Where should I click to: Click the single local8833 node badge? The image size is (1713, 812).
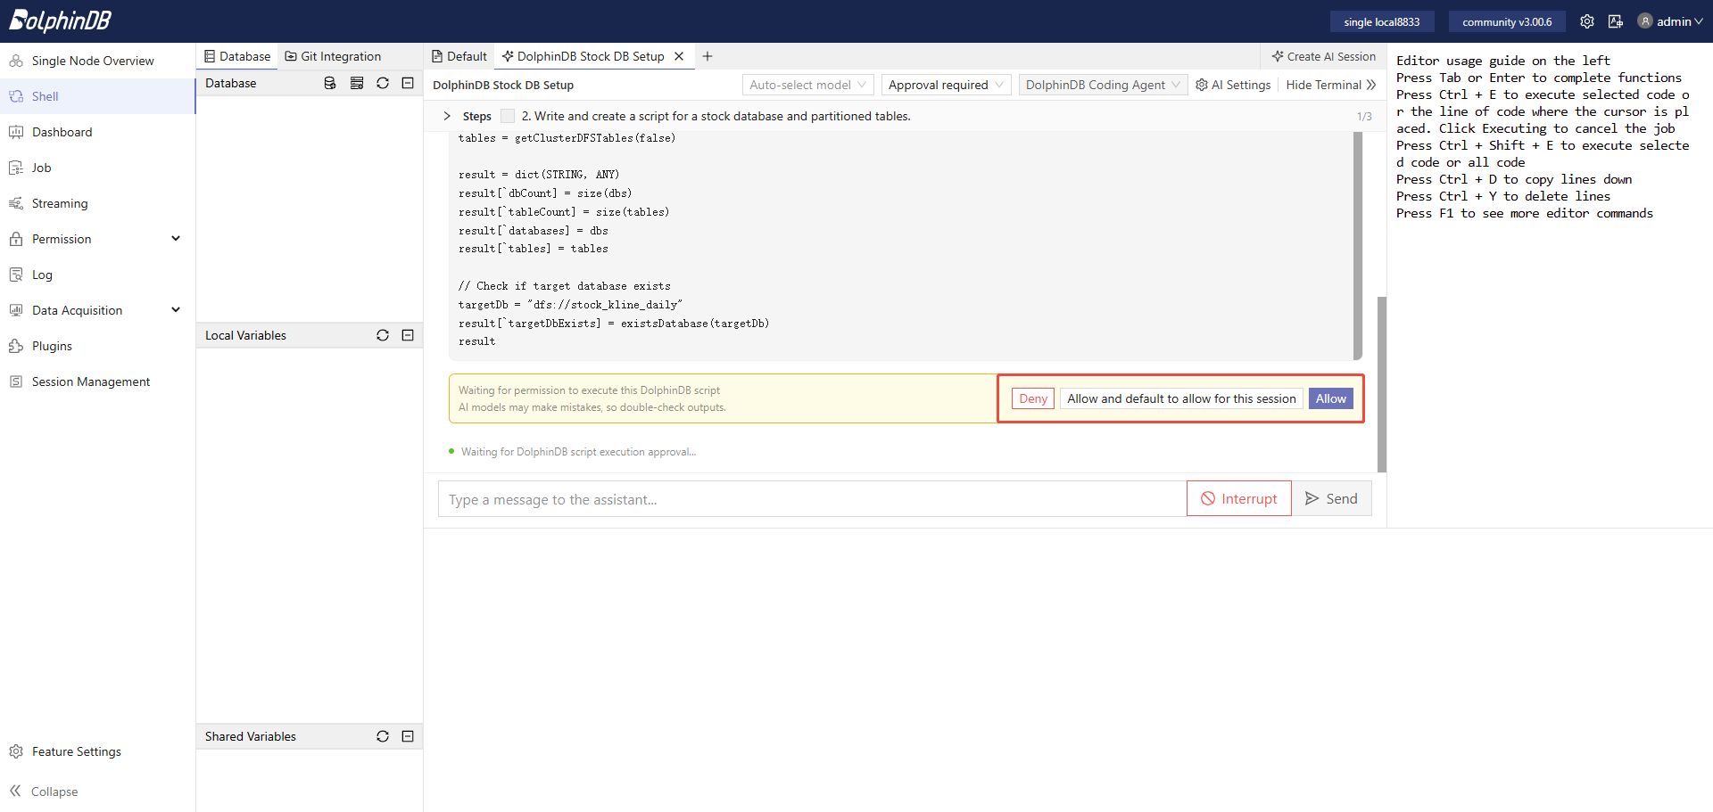1382,21
